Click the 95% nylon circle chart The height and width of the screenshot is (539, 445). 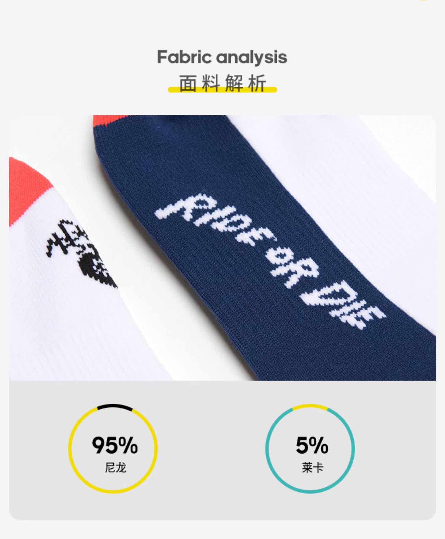pyautogui.click(x=113, y=448)
